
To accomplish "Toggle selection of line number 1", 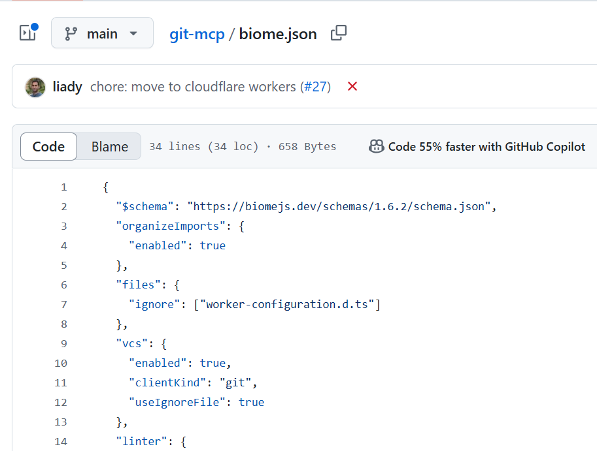I will pos(63,187).
